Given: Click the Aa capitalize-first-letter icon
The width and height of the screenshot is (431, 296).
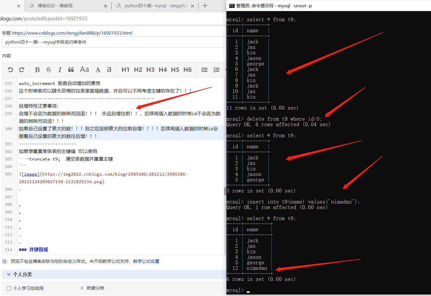Looking at the screenshot, I should (84, 69).
